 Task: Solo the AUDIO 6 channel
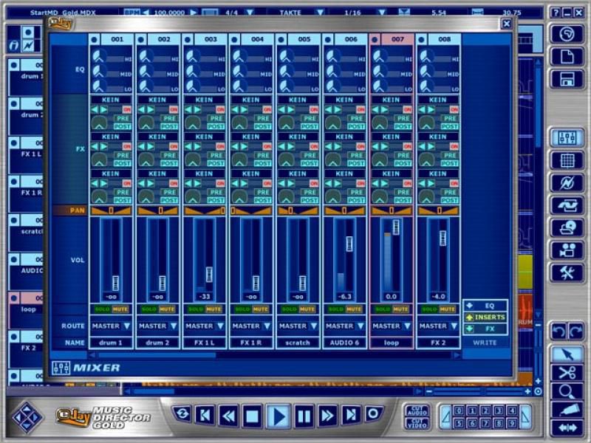coord(335,309)
